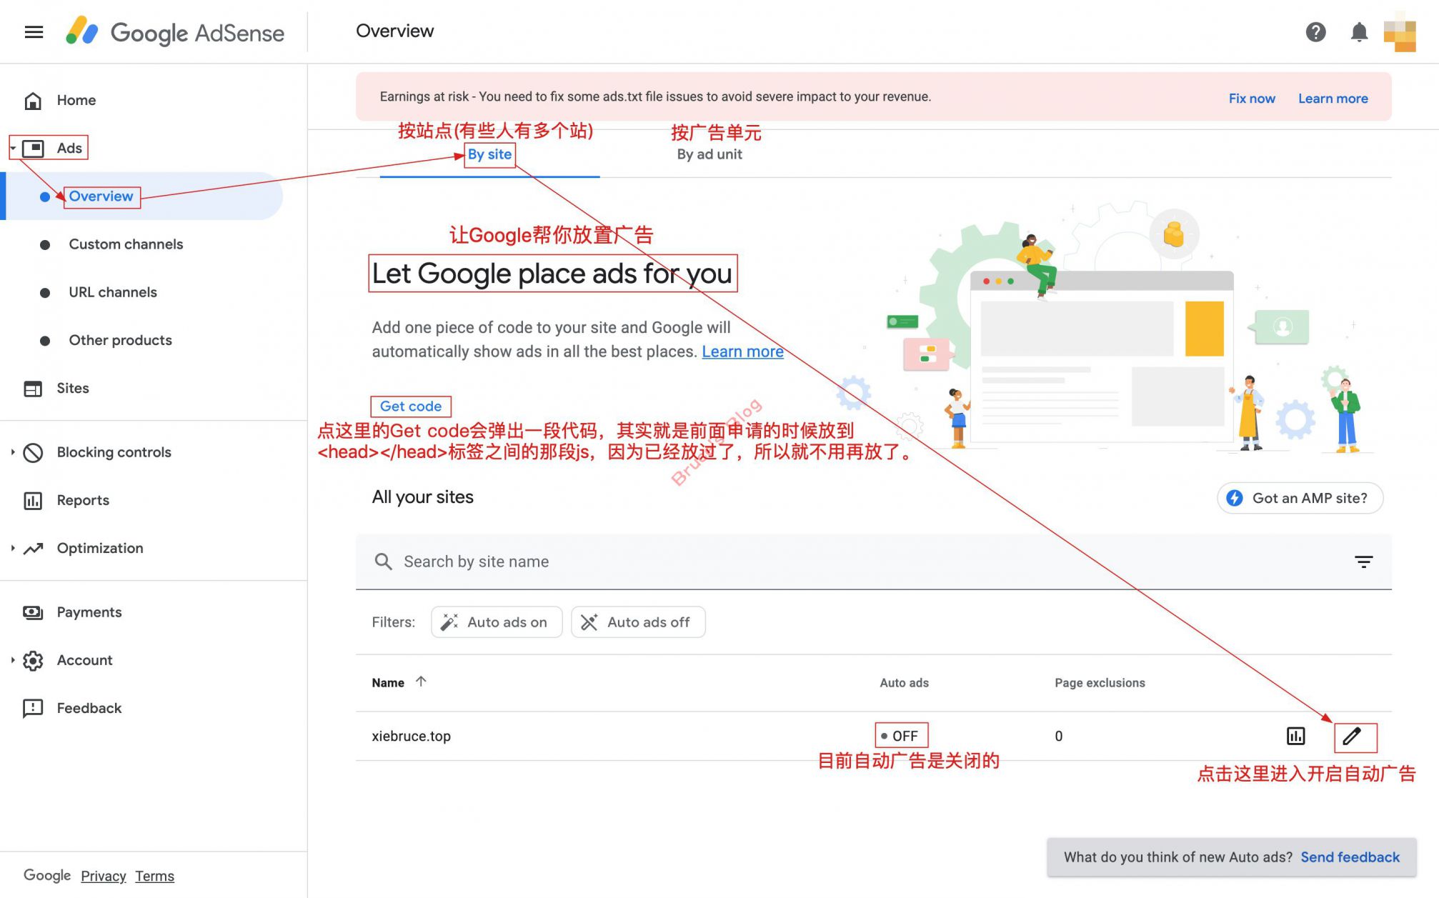Image resolution: width=1439 pixels, height=898 pixels.
Task: Select Overview under Ads
Action: pos(101,196)
